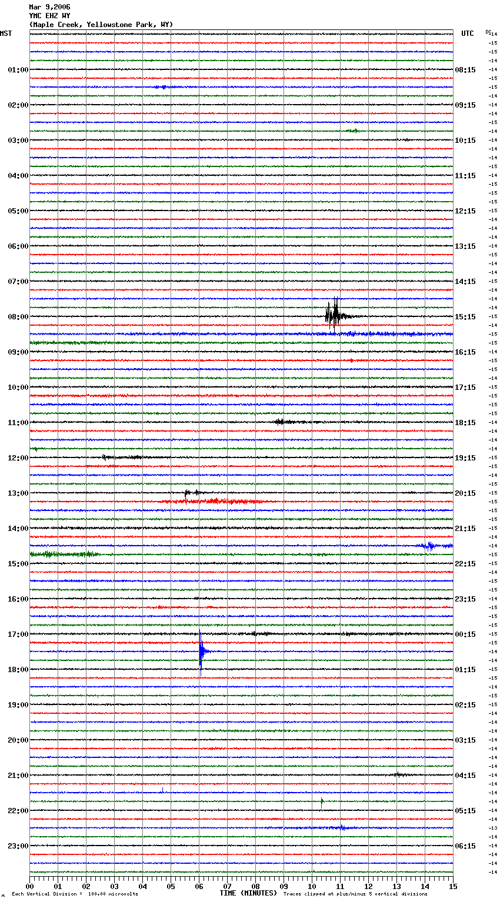Click minute tick label '15' on the time axis
The image size is (500, 902).
click(453, 887)
